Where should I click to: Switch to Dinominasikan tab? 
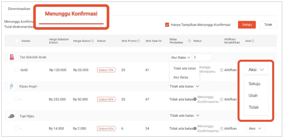click(x=19, y=9)
